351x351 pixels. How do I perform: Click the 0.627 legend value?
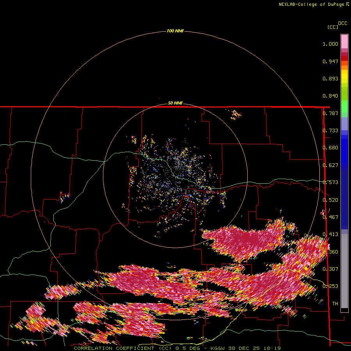[x=330, y=165]
